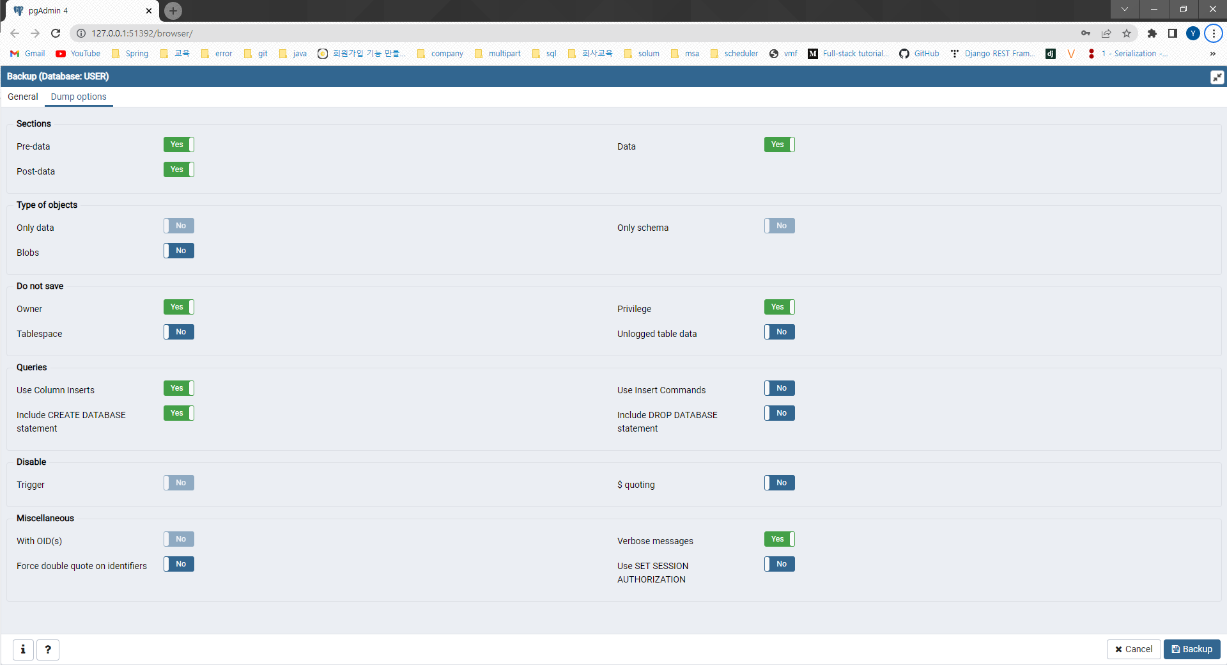Open the vmf bookmark
The image size is (1227, 665).
point(783,54)
